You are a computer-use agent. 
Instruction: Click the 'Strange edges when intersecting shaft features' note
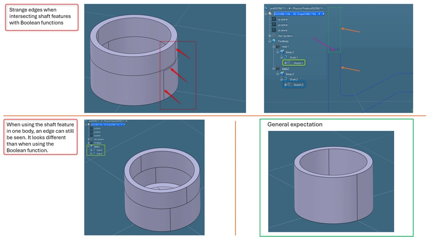42,17
